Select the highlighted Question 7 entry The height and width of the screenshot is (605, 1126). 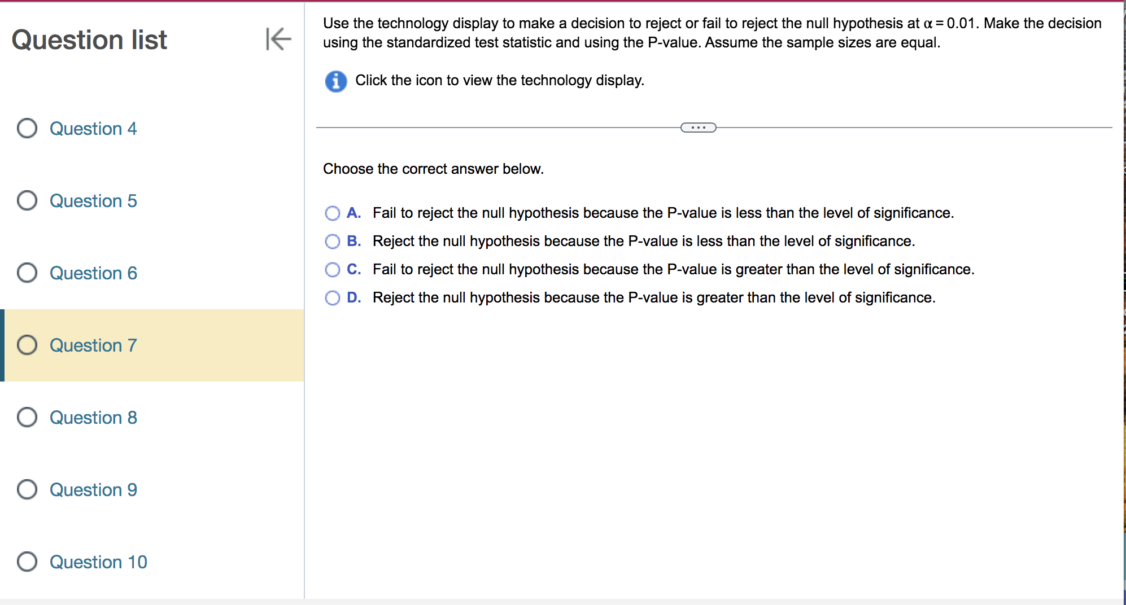[93, 345]
